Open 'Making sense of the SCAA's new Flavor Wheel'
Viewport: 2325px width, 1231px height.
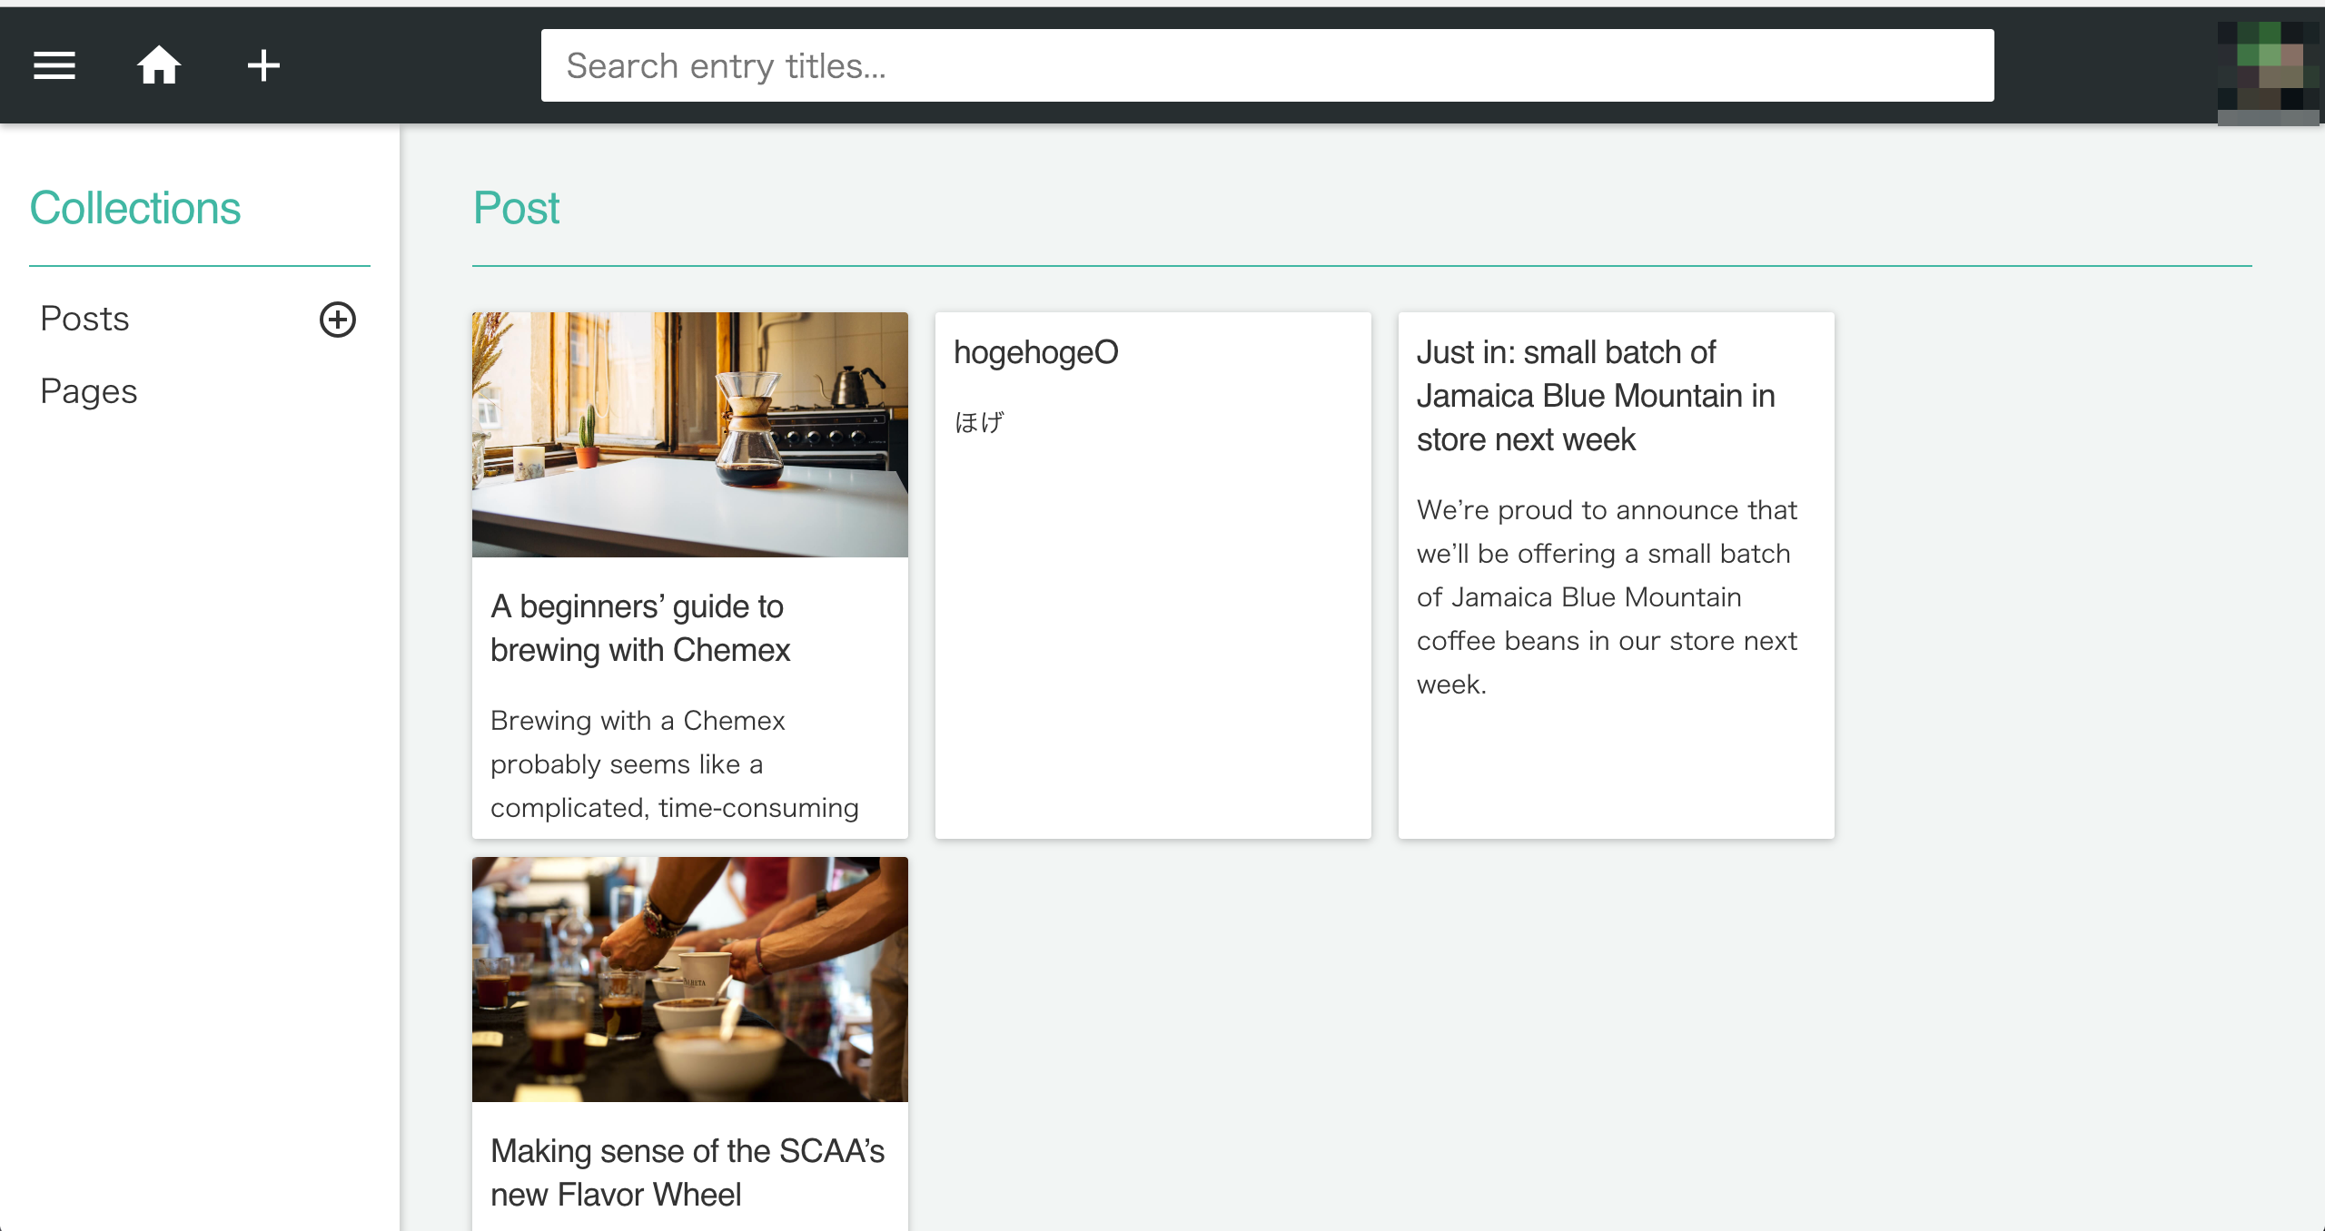pos(688,1173)
